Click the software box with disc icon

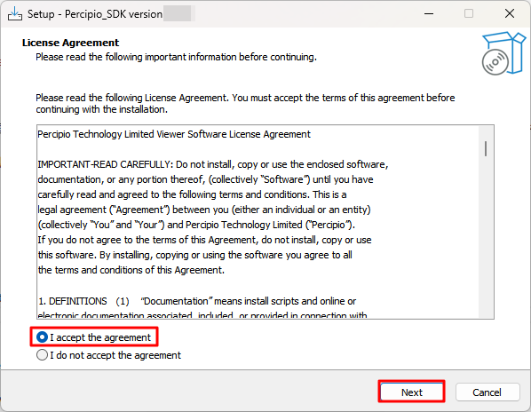tap(503, 53)
